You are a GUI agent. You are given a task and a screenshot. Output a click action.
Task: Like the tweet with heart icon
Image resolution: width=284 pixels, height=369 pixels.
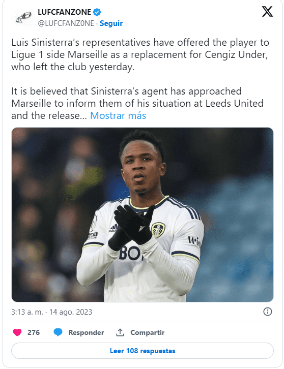[x=17, y=332]
